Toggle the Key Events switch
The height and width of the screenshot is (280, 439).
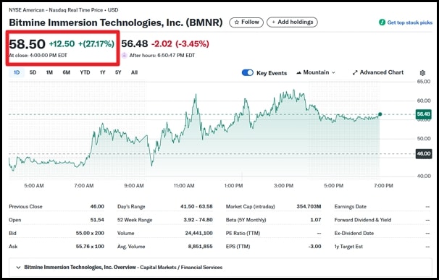(x=248, y=73)
